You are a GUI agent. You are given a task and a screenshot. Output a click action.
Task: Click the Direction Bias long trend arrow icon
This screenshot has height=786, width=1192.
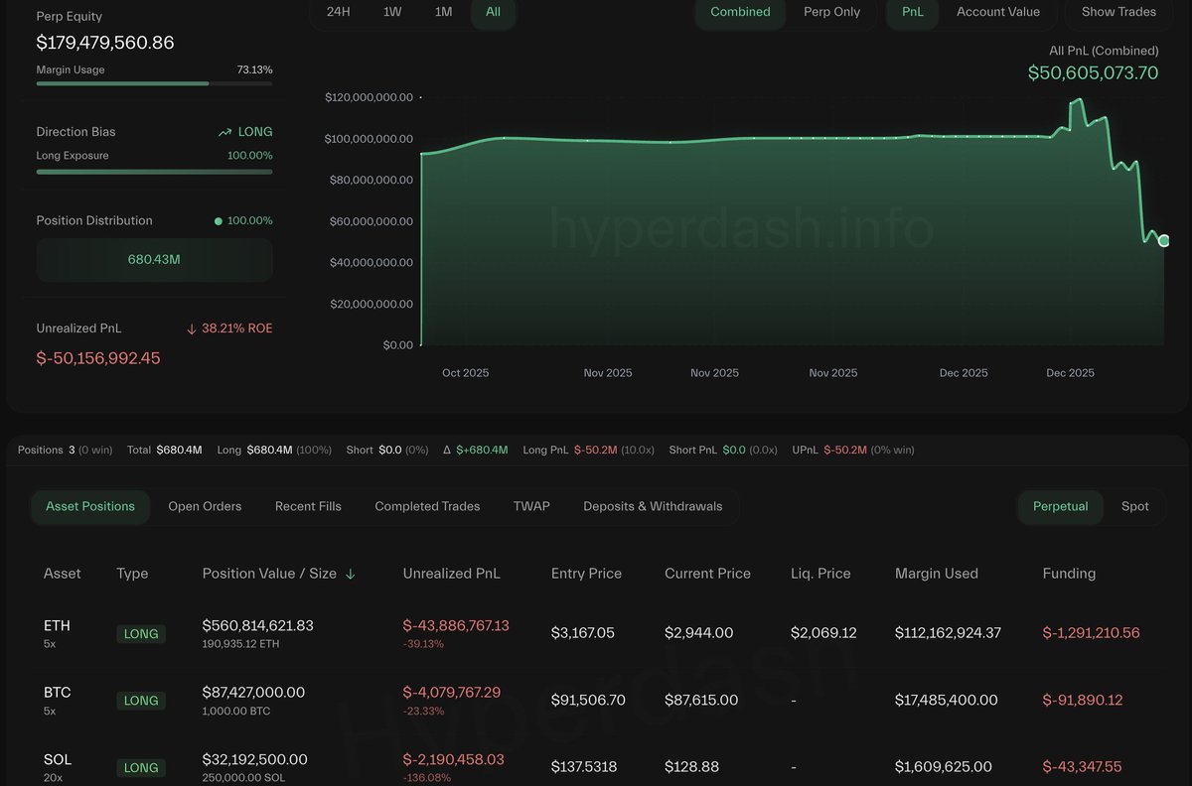click(225, 132)
